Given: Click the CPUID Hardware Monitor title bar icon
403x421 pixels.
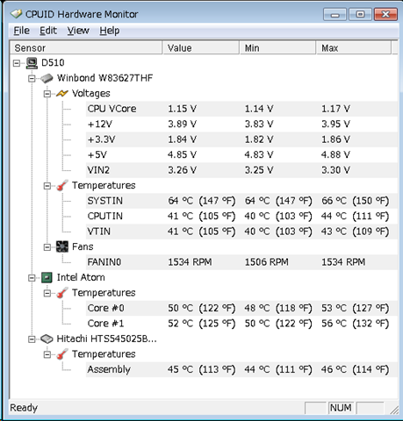Looking at the screenshot, I should [16, 14].
